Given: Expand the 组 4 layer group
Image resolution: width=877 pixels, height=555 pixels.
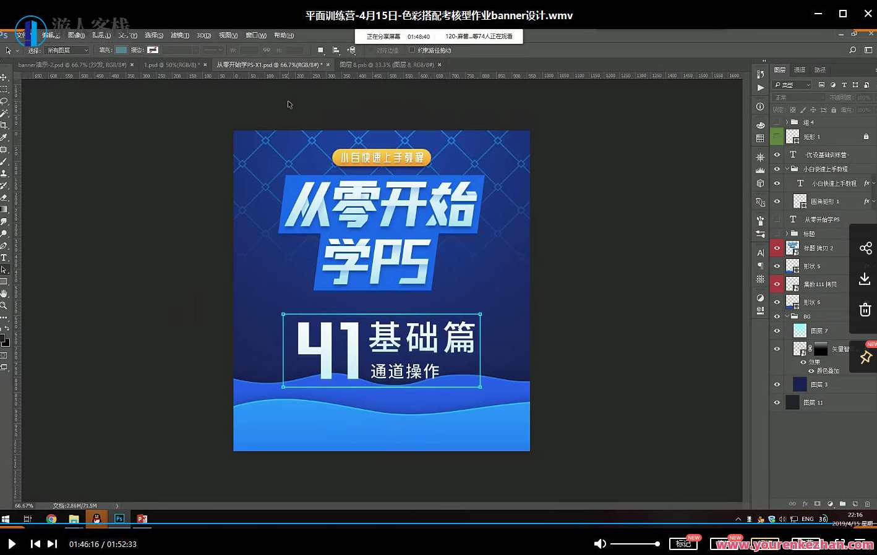Looking at the screenshot, I should pyautogui.click(x=787, y=122).
